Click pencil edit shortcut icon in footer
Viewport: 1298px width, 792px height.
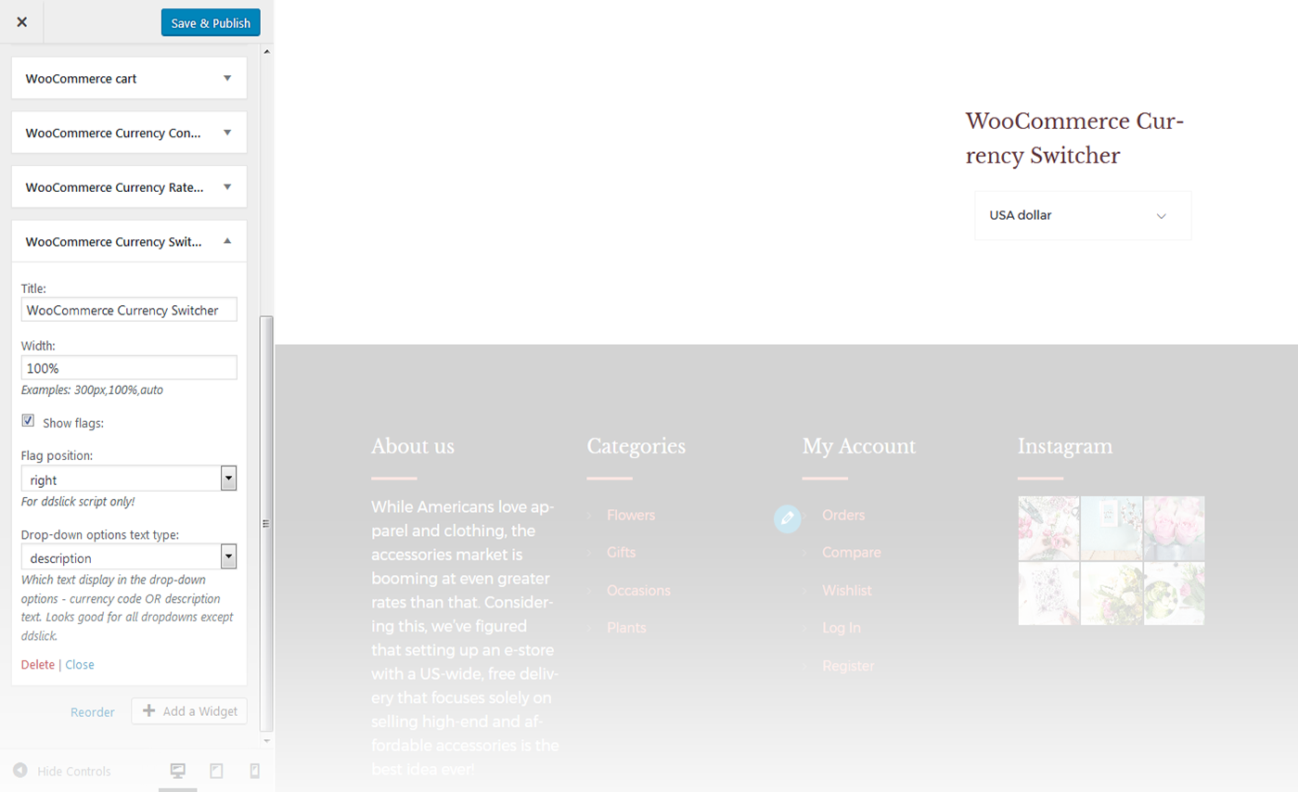coord(787,518)
